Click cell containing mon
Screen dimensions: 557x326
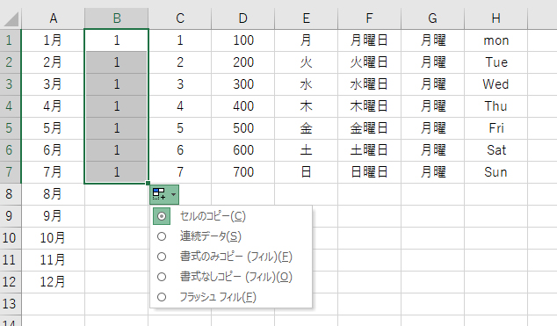point(496,40)
